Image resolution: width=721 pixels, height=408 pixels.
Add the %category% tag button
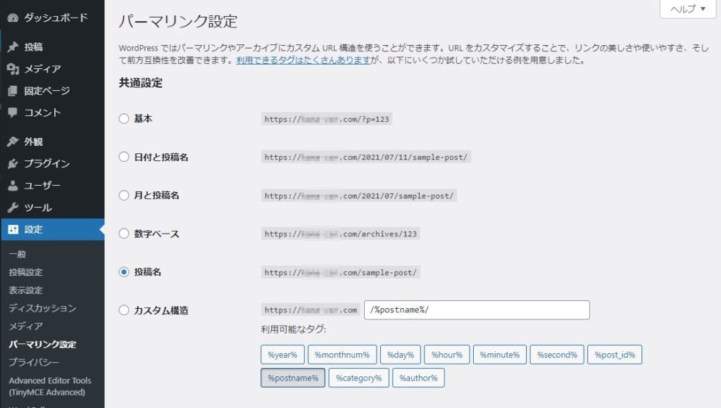(358, 378)
